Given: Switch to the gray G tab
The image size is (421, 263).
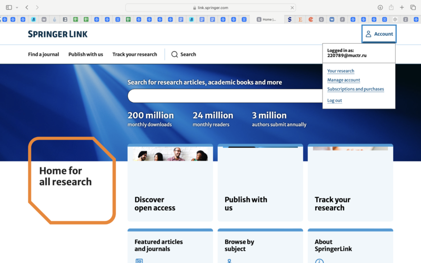Looking at the screenshot, I should [321, 19].
